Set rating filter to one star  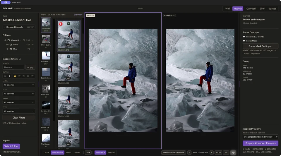15,76
